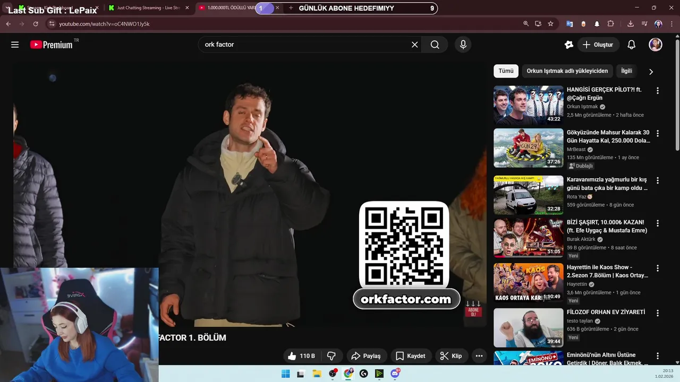Open more video actions ellipsis
This screenshot has height=382, width=680.
[x=479, y=356]
